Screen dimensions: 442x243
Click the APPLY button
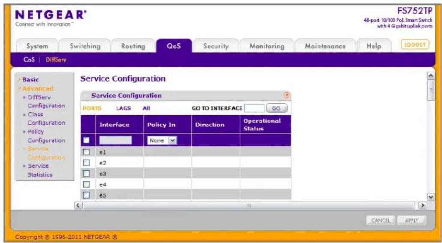pos(412,220)
